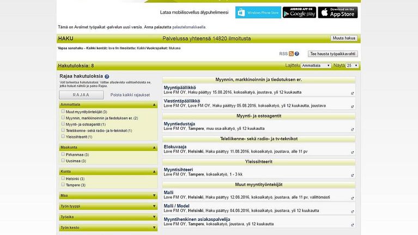This screenshot has width=418, height=235.
Task: Open Myyntiedustaja external link icon
Action: 353,130
